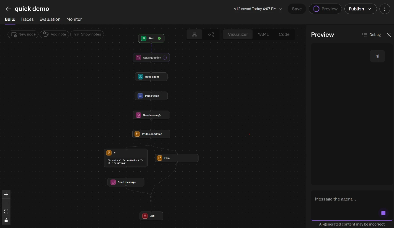Expand the Publish options chevron
The width and height of the screenshot is (394, 228).
(x=369, y=9)
